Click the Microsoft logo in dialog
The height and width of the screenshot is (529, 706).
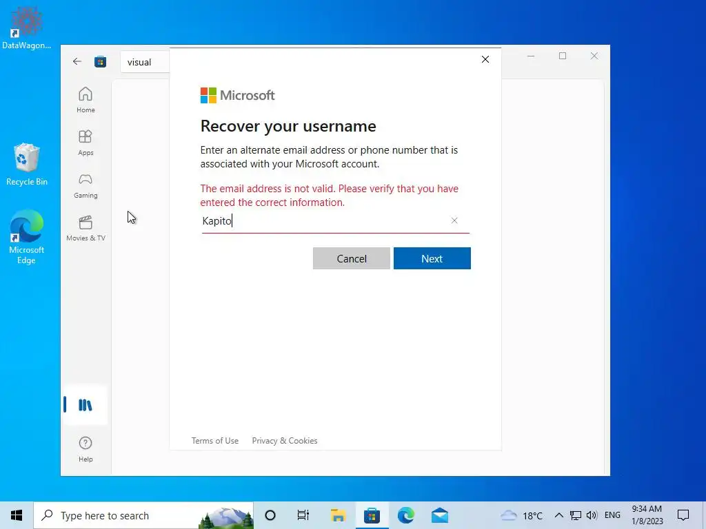pos(237,95)
